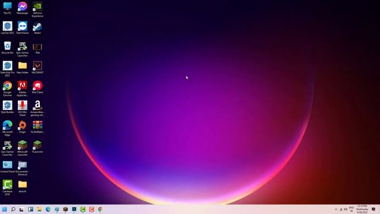380x214 pixels.
Task: Open the This PC desktop icon
Action: (x=7, y=8)
